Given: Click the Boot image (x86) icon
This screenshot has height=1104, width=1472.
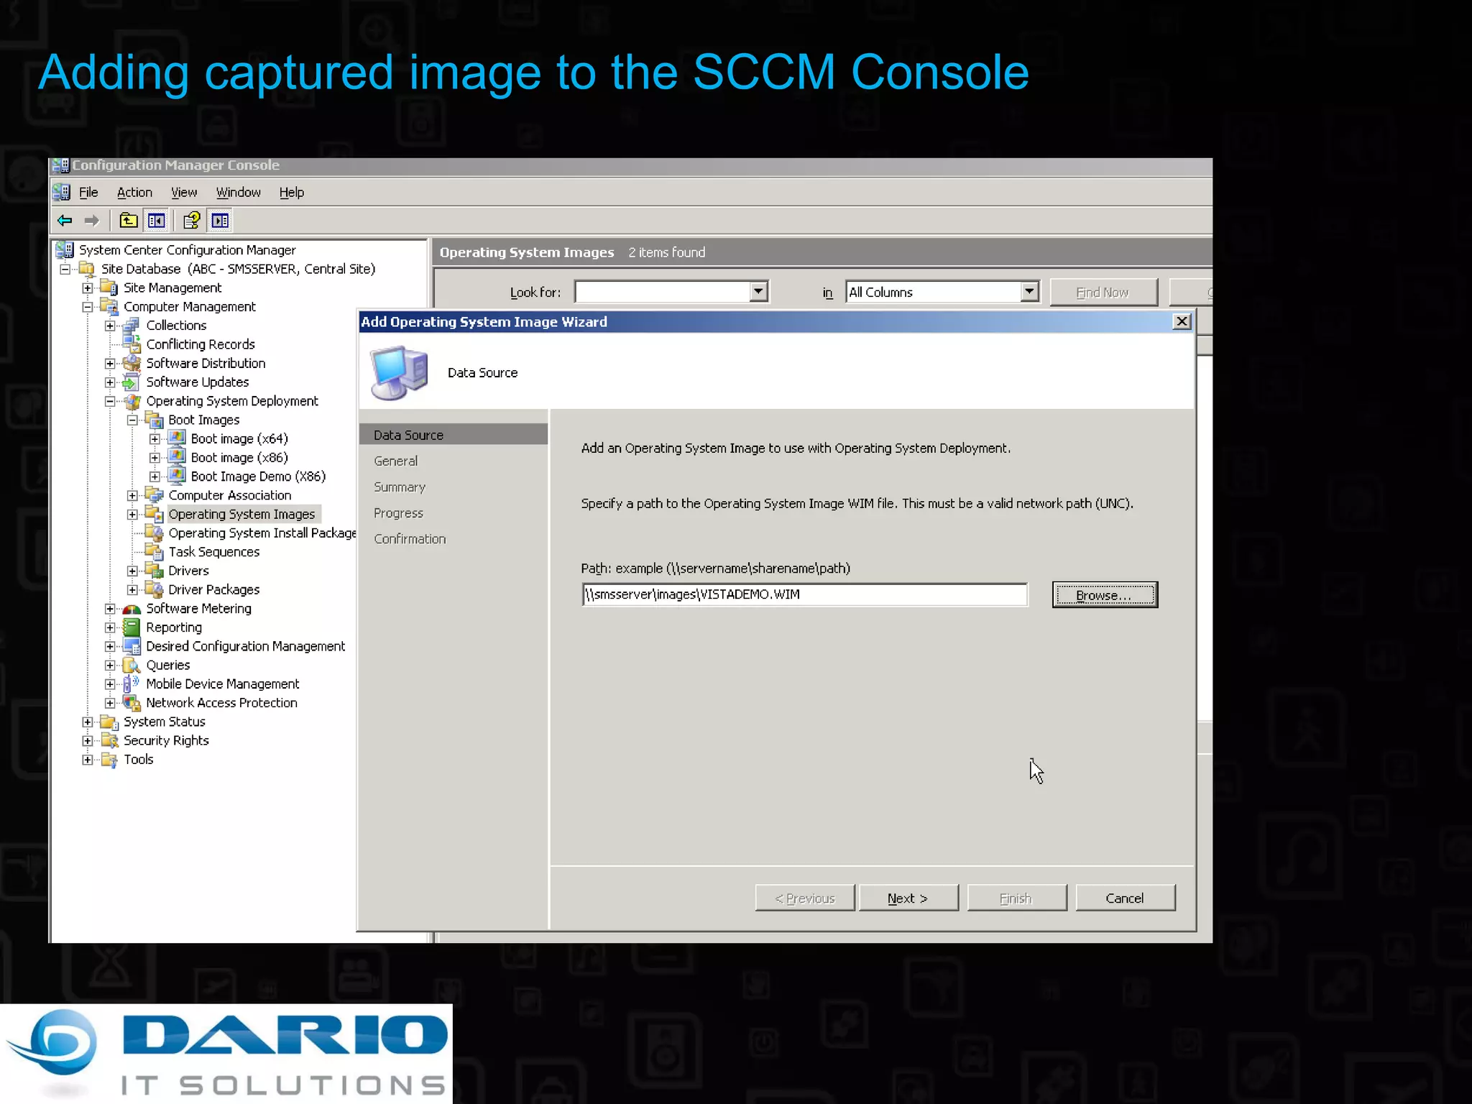Looking at the screenshot, I should (x=176, y=457).
